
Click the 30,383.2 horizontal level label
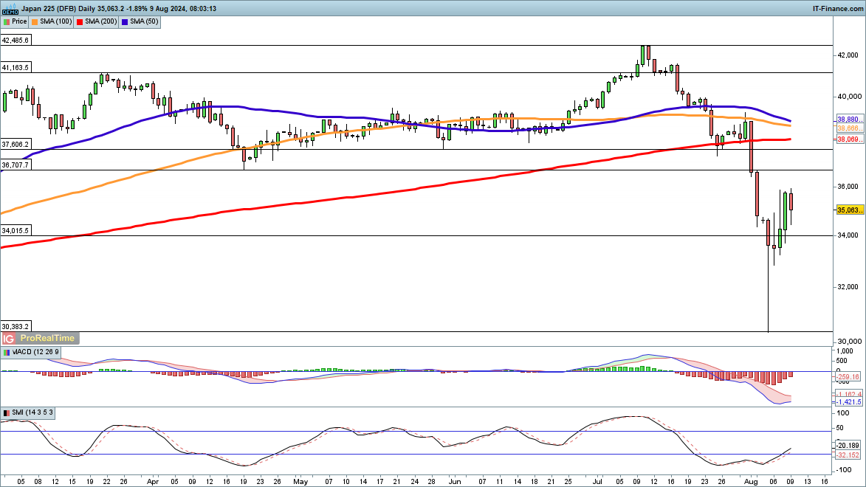click(x=16, y=326)
